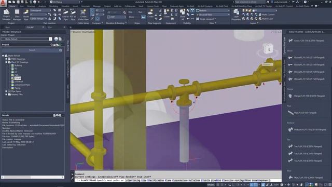Choose pipeFitting option in command line

click(133, 180)
